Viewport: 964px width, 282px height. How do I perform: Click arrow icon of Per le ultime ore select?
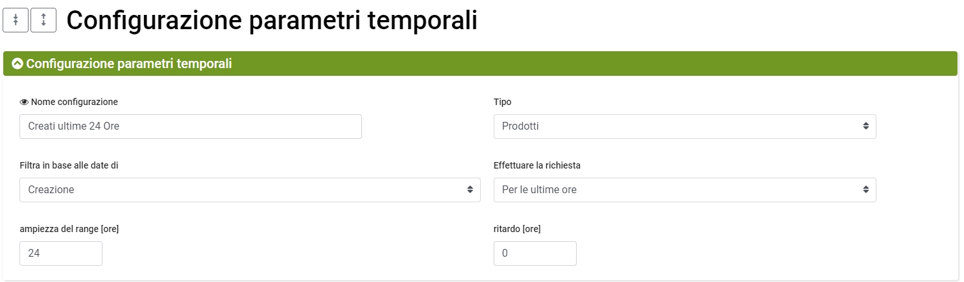tap(865, 190)
